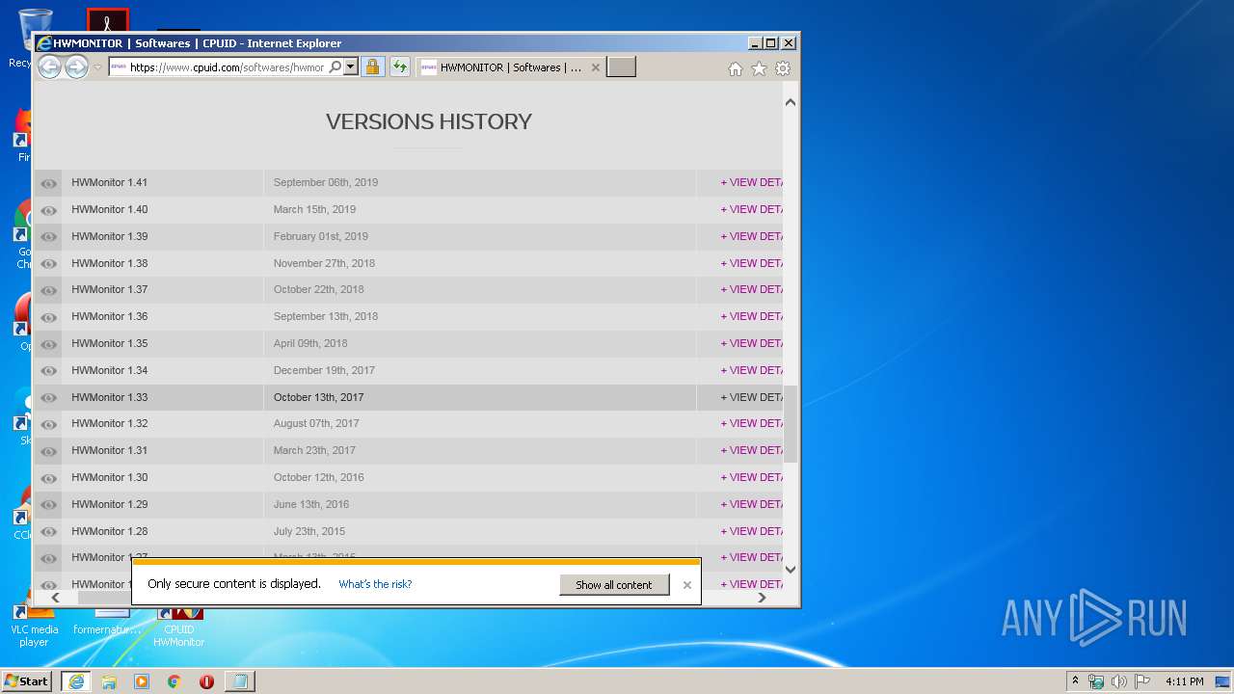Open the network tray icon
The image size is (1234, 694).
(1096, 681)
